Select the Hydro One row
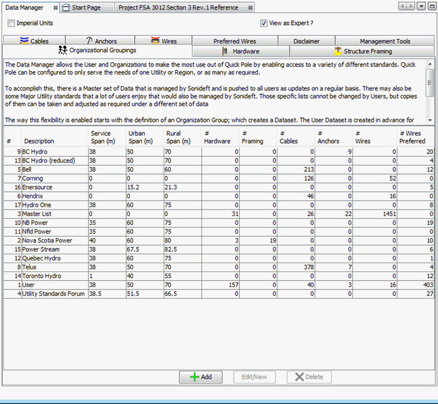 [x=219, y=205]
